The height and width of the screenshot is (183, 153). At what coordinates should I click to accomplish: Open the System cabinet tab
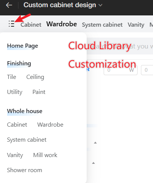(x=102, y=25)
